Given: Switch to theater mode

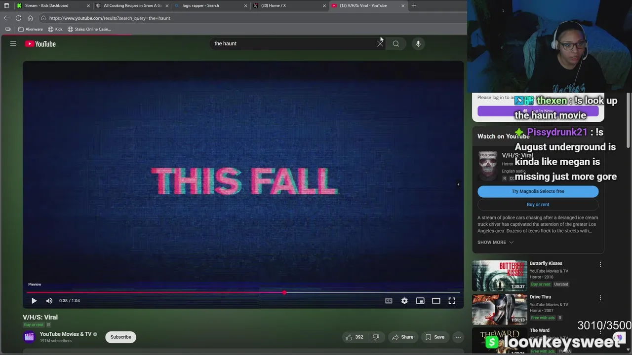Looking at the screenshot, I should [436, 301].
